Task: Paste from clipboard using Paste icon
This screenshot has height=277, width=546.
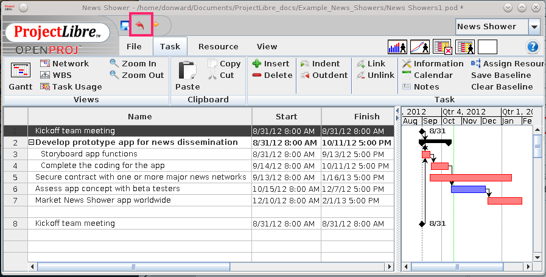Action: coord(187,76)
